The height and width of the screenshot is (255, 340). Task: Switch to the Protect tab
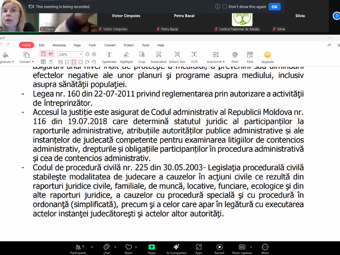pos(129,45)
